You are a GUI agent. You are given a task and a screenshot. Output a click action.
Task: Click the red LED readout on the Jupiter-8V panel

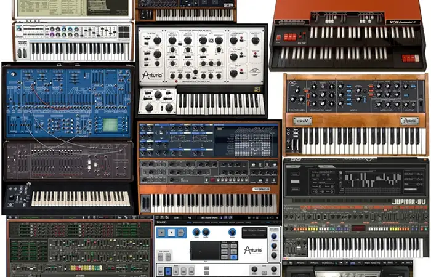(x=358, y=228)
